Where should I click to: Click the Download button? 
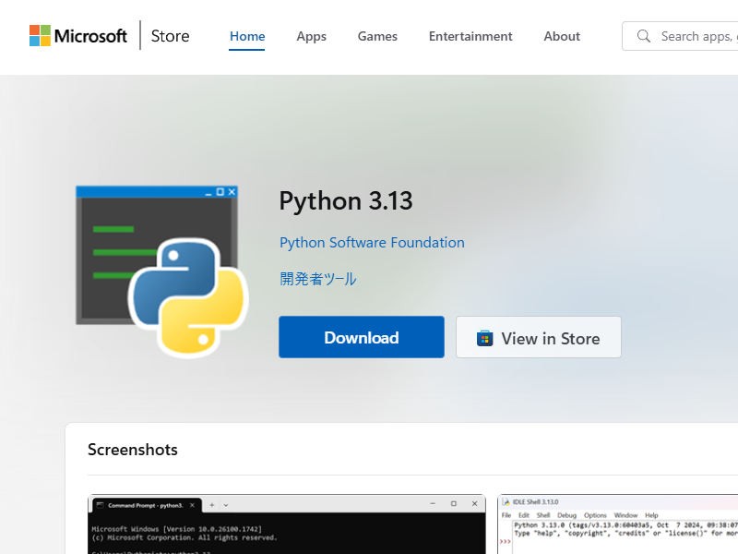(x=361, y=337)
